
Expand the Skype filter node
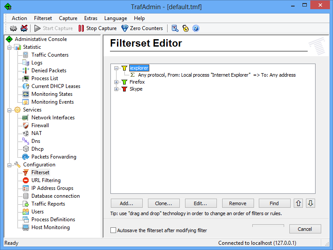pyautogui.click(x=116, y=89)
